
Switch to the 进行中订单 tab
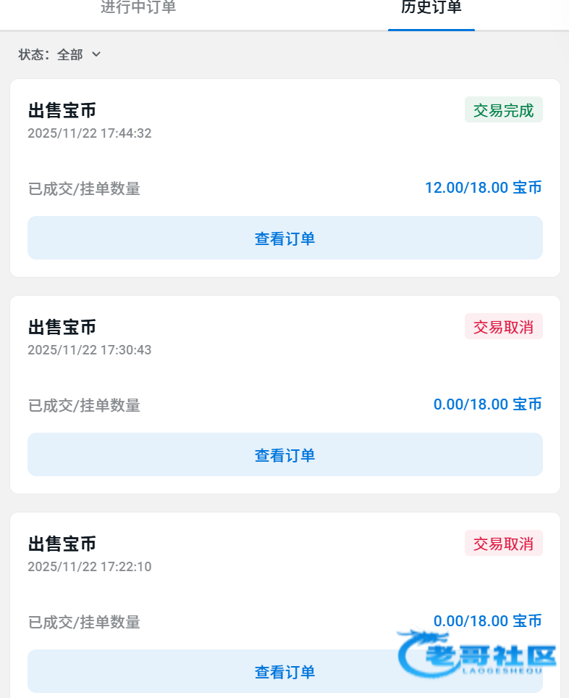point(138,8)
